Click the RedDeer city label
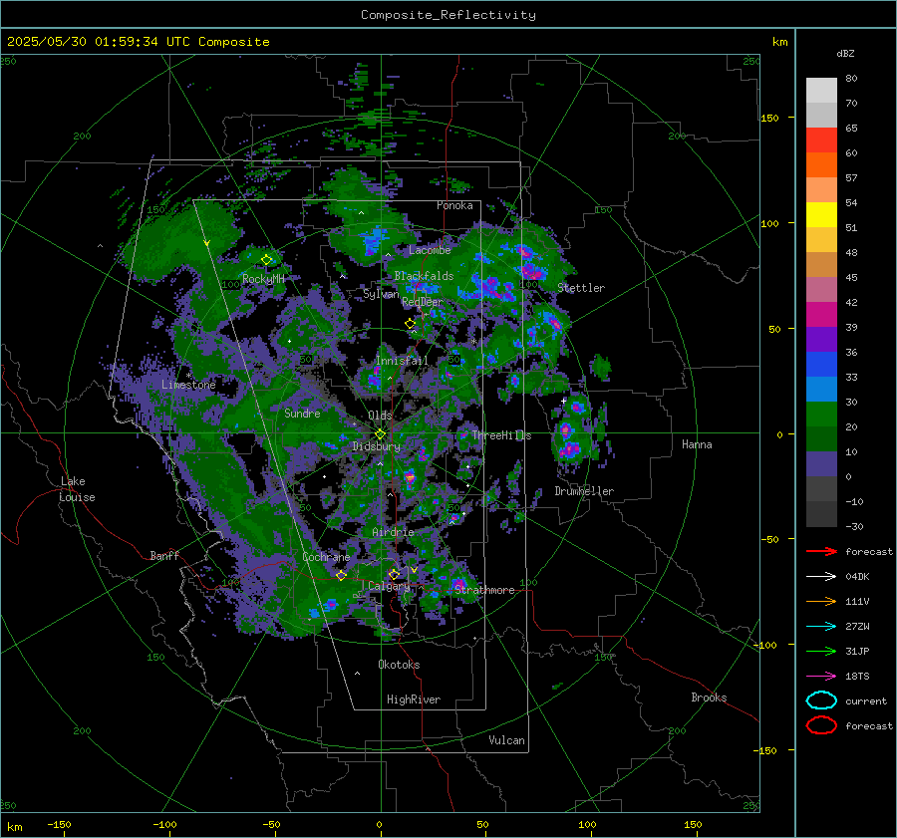This screenshot has height=838, width=897. point(423,302)
